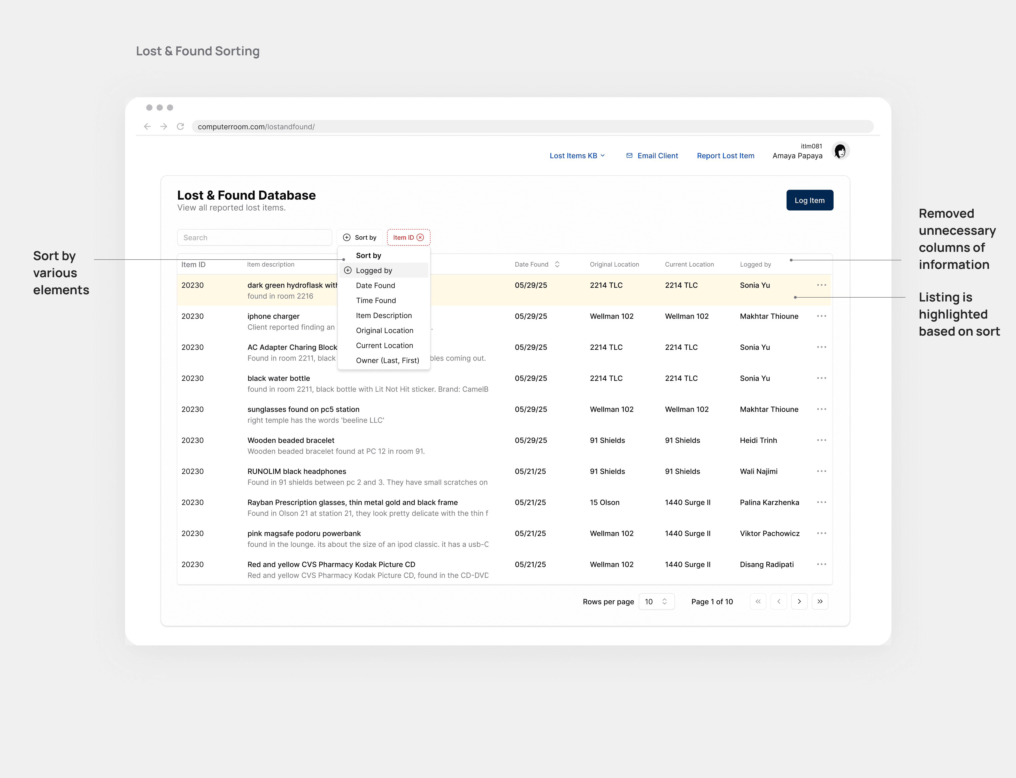Jump to last page double arrow
Screen dimensions: 1016x778
820,602
